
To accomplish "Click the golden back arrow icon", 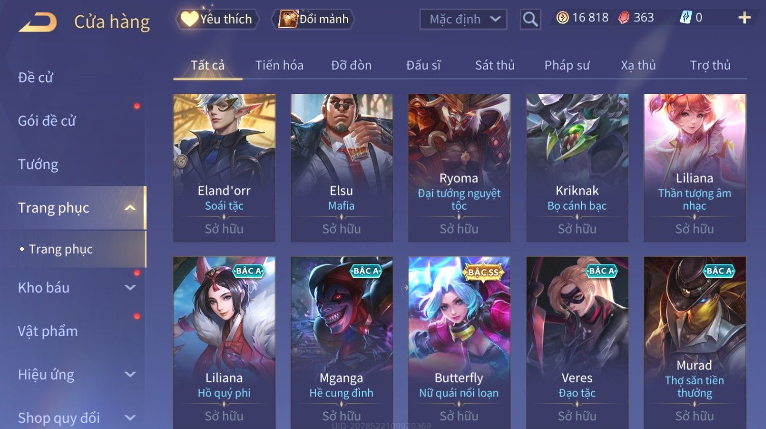I will [38, 22].
